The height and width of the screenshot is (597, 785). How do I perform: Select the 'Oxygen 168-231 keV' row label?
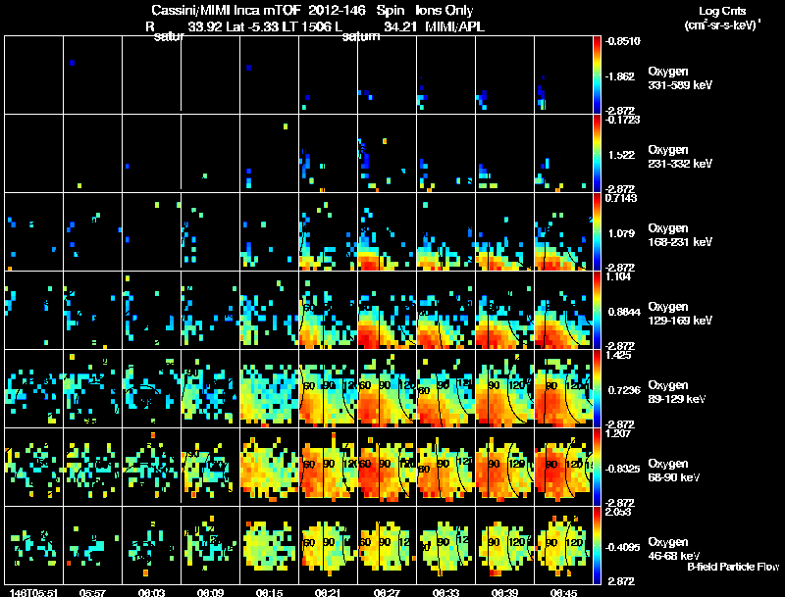coord(680,235)
